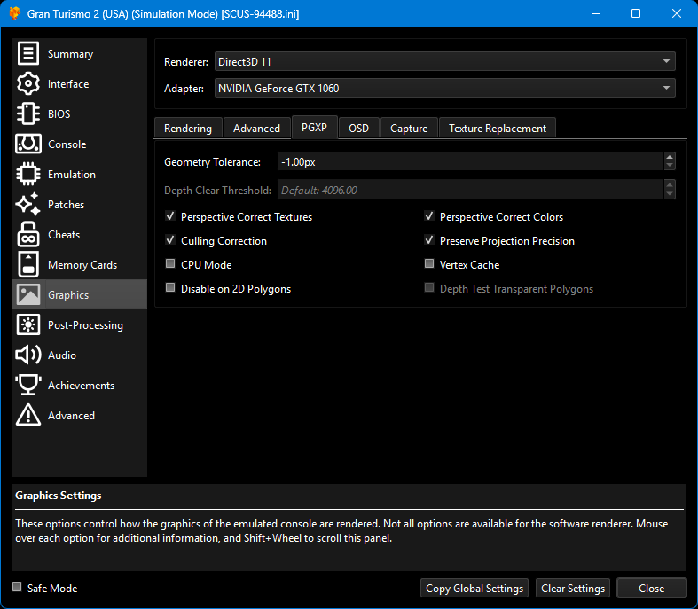Image resolution: width=698 pixels, height=609 pixels.
Task: Click the Geometry Tolerance input field
Action: click(x=469, y=162)
